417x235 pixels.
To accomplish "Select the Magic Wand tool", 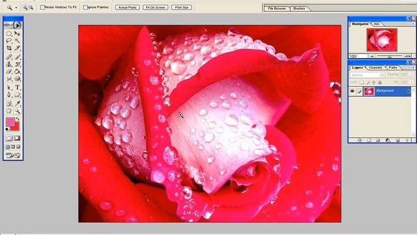I will [x=18, y=40].
